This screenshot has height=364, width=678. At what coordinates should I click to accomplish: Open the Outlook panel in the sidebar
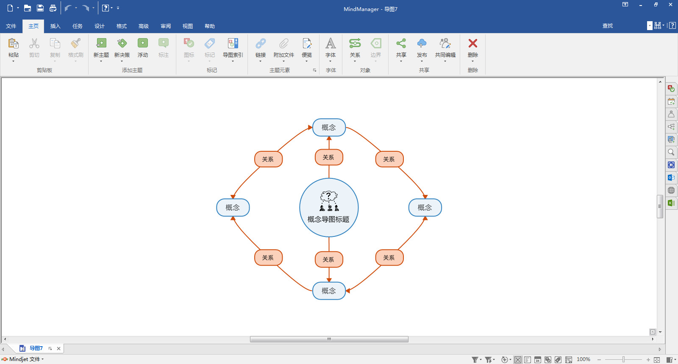pyautogui.click(x=671, y=178)
